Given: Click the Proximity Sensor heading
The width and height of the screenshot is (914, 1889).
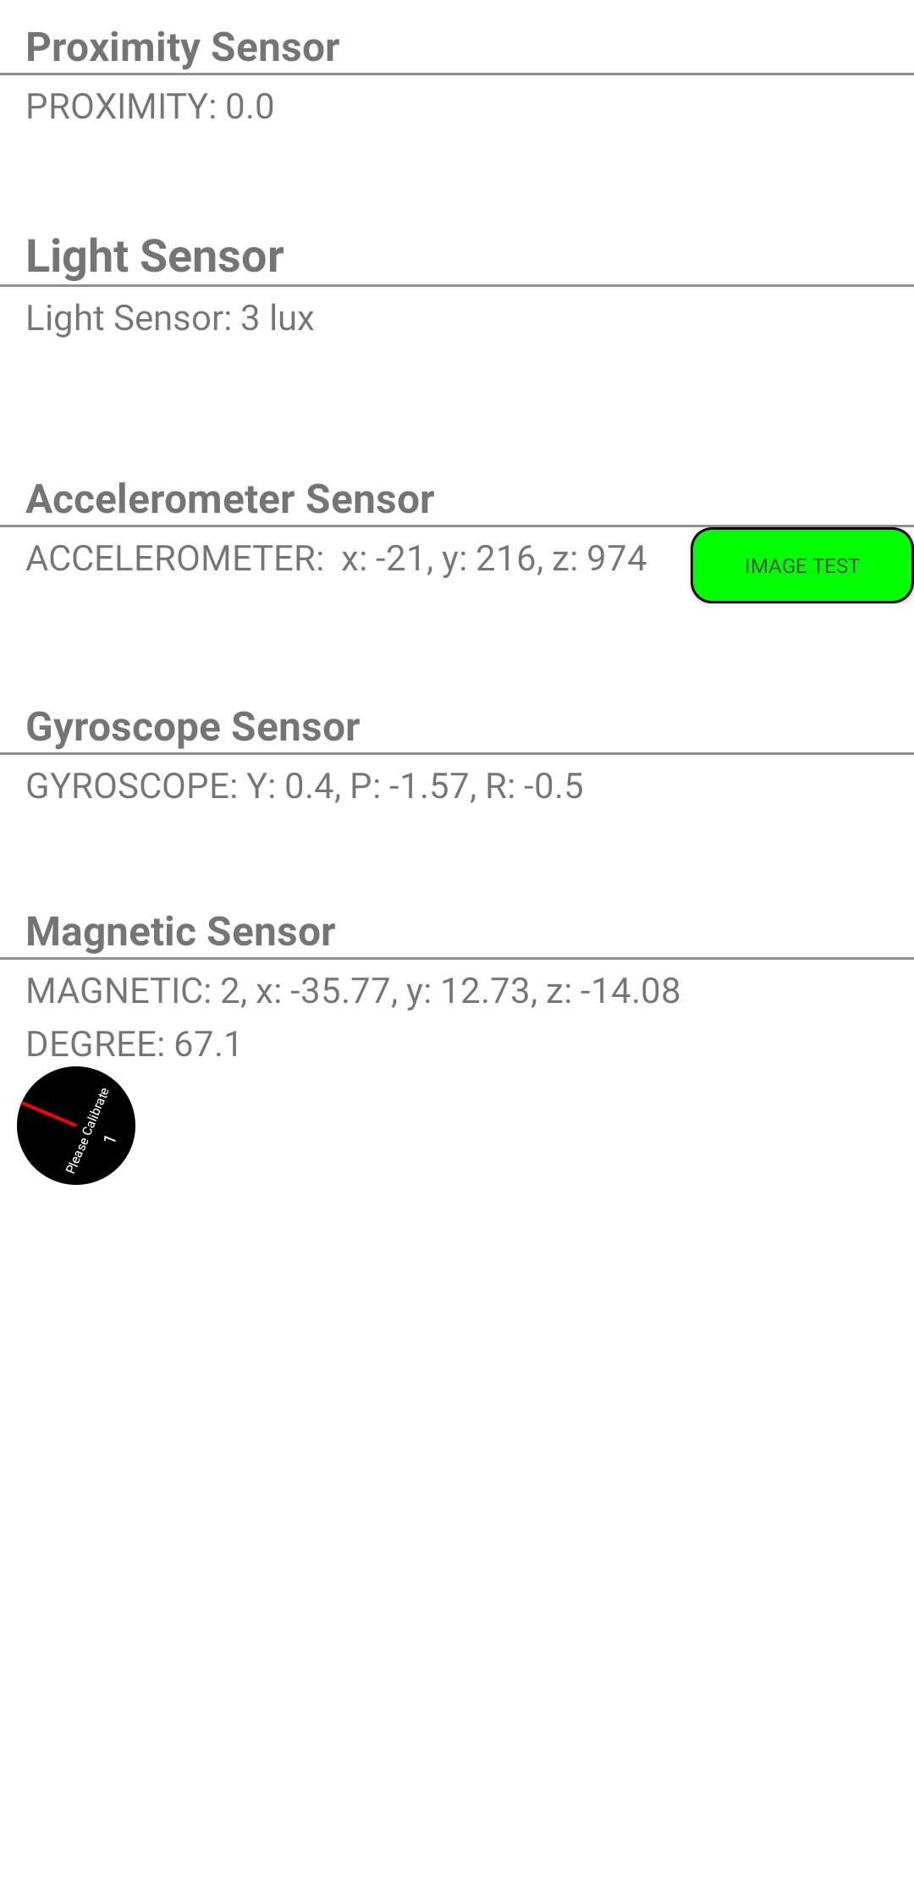Looking at the screenshot, I should (x=182, y=47).
